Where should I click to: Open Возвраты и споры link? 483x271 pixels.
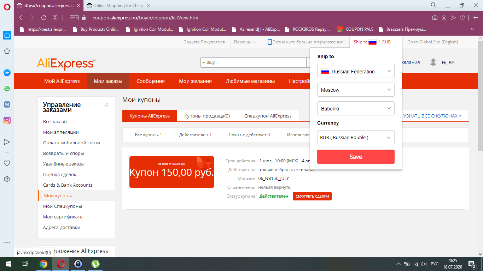64,153
